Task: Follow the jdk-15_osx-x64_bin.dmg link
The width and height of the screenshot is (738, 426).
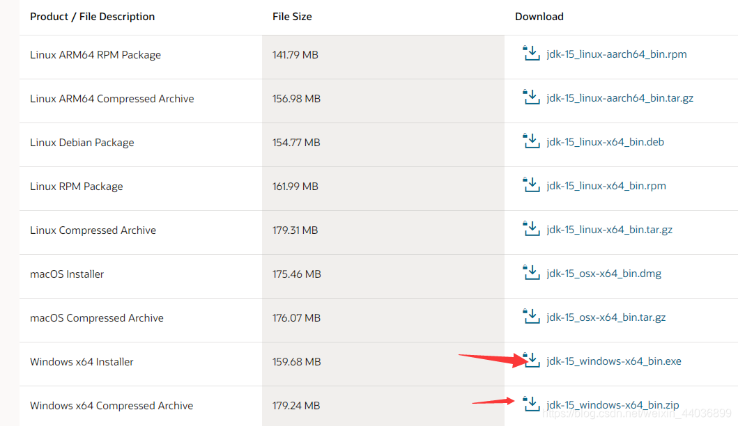Action: click(604, 274)
